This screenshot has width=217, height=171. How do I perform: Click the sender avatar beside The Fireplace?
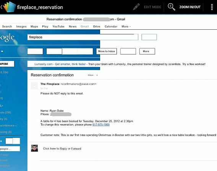click(x=34, y=86)
